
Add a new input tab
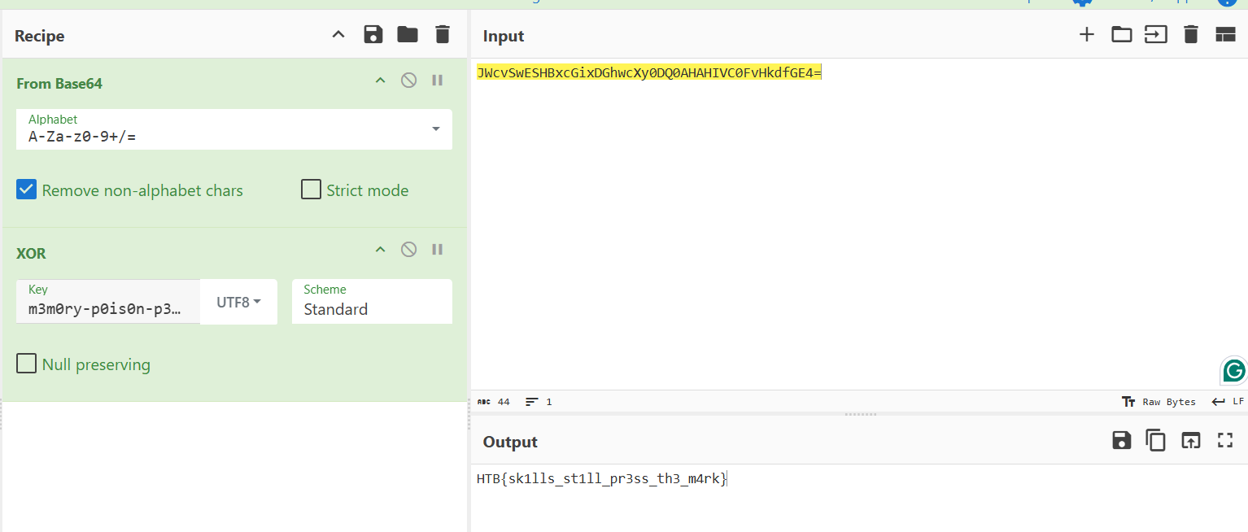coord(1086,34)
